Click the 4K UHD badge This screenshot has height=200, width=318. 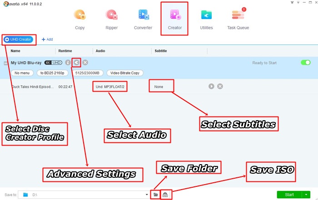(53, 63)
